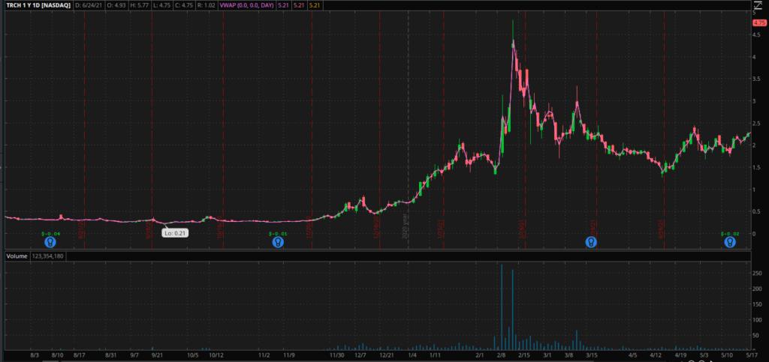
Task: Click the red 4.75 price bubble
Action: (758, 23)
